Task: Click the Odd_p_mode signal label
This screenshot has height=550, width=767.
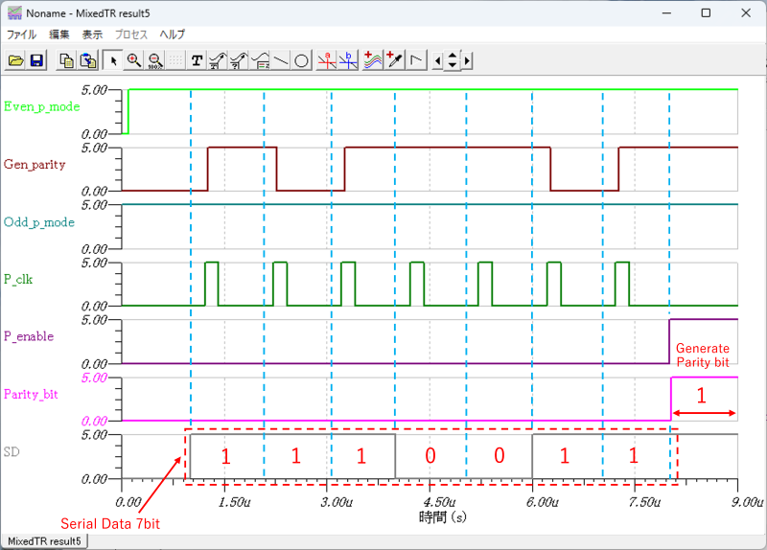Action: (x=39, y=222)
